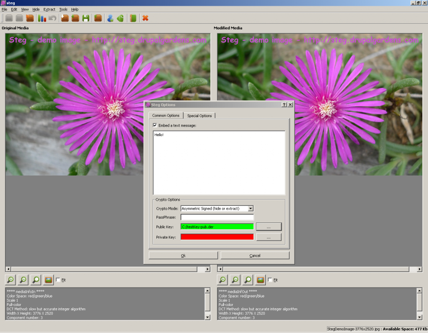Click the PassPhrase input field
Viewport: 428px width, 333px height.
click(217, 217)
